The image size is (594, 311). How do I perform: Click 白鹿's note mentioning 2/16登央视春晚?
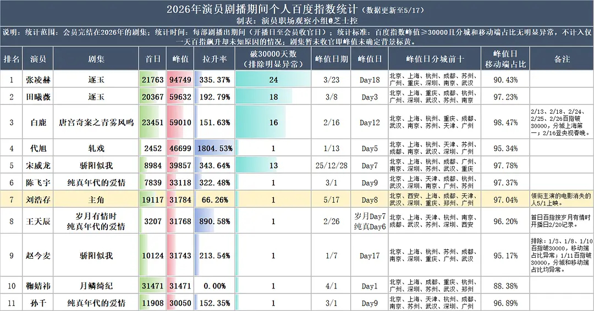[561, 122]
